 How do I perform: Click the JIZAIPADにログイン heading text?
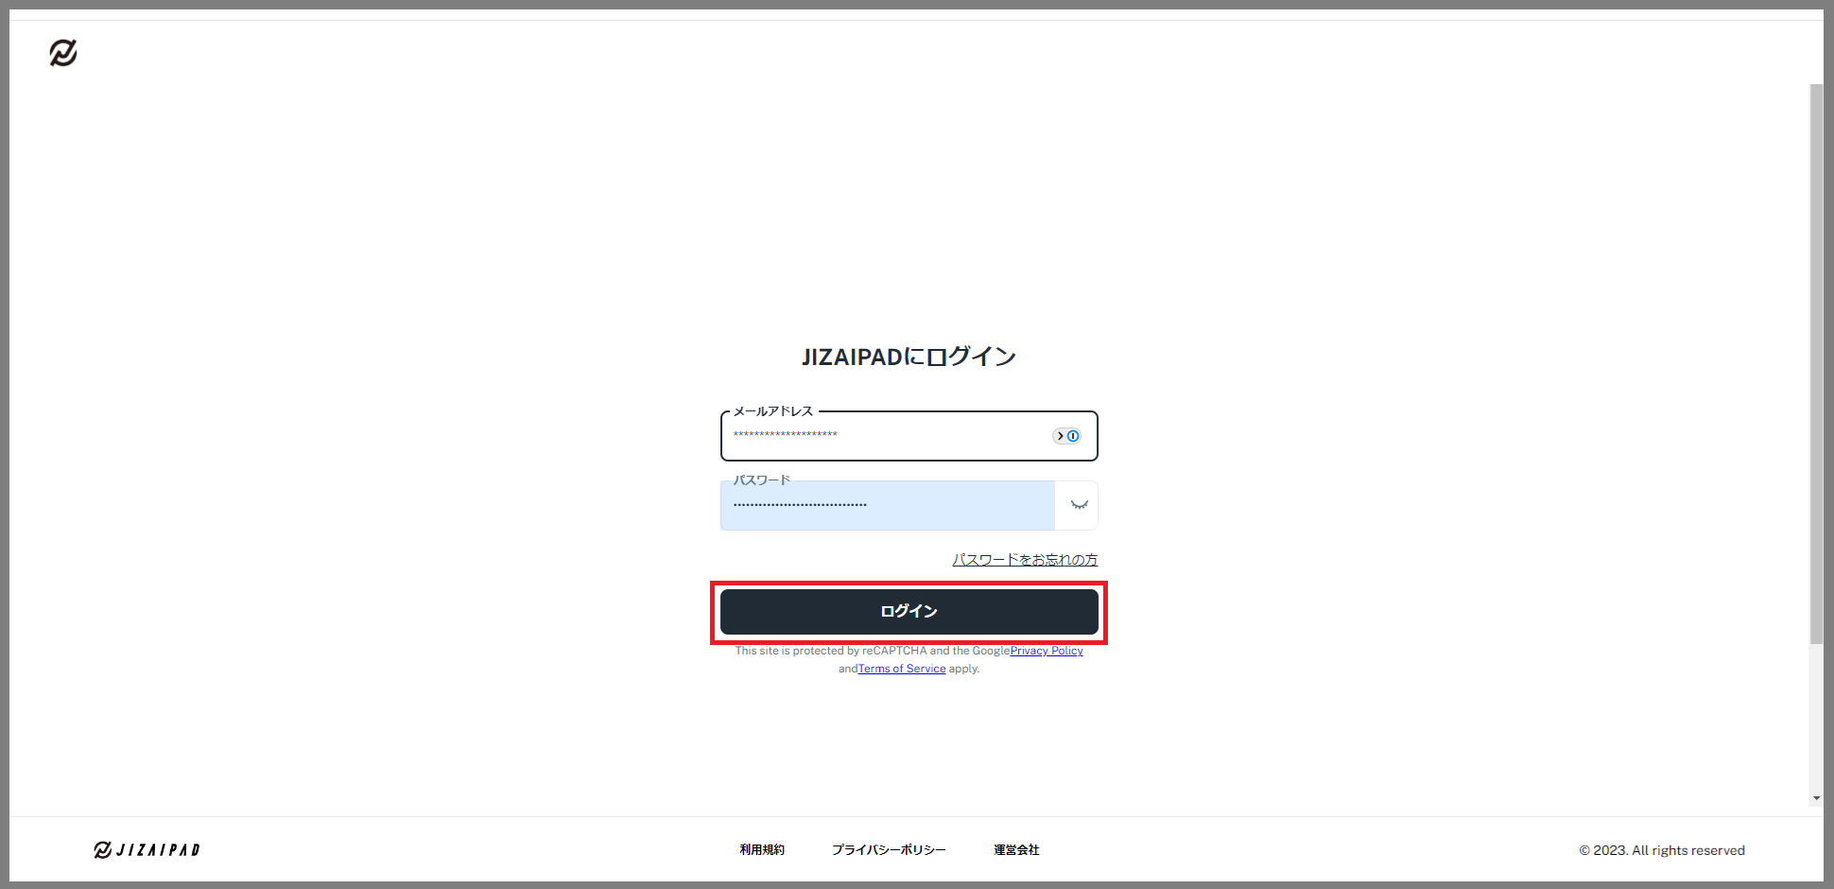[x=908, y=357]
